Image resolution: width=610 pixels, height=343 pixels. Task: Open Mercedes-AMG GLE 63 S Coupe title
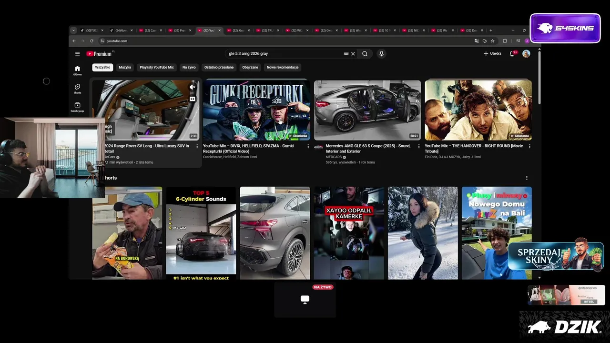pos(368,149)
